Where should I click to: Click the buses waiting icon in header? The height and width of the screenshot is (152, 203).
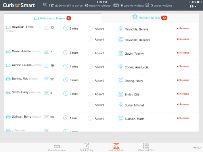click(147, 5)
